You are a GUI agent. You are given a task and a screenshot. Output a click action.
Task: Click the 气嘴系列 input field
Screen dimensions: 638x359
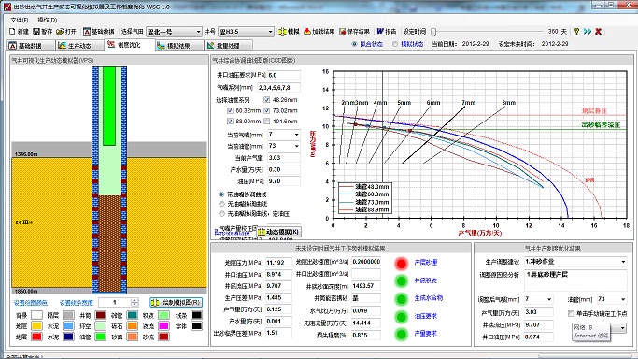pyautogui.click(x=279, y=88)
